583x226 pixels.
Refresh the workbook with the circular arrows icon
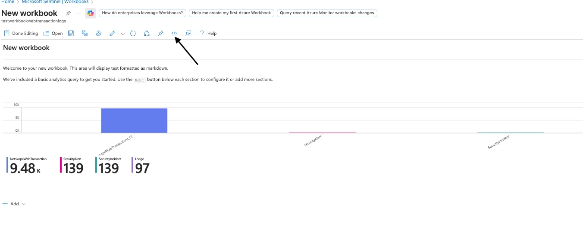[133, 33]
